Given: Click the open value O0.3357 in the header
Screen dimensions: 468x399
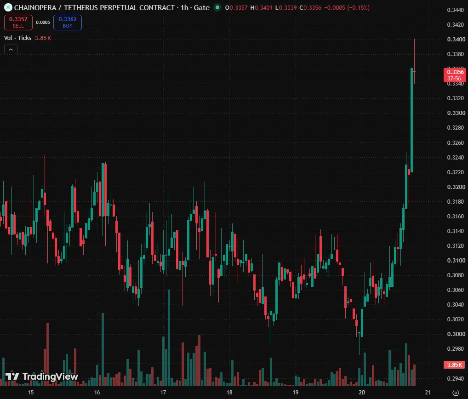Looking at the screenshot, I should click(x=236, y=7).
